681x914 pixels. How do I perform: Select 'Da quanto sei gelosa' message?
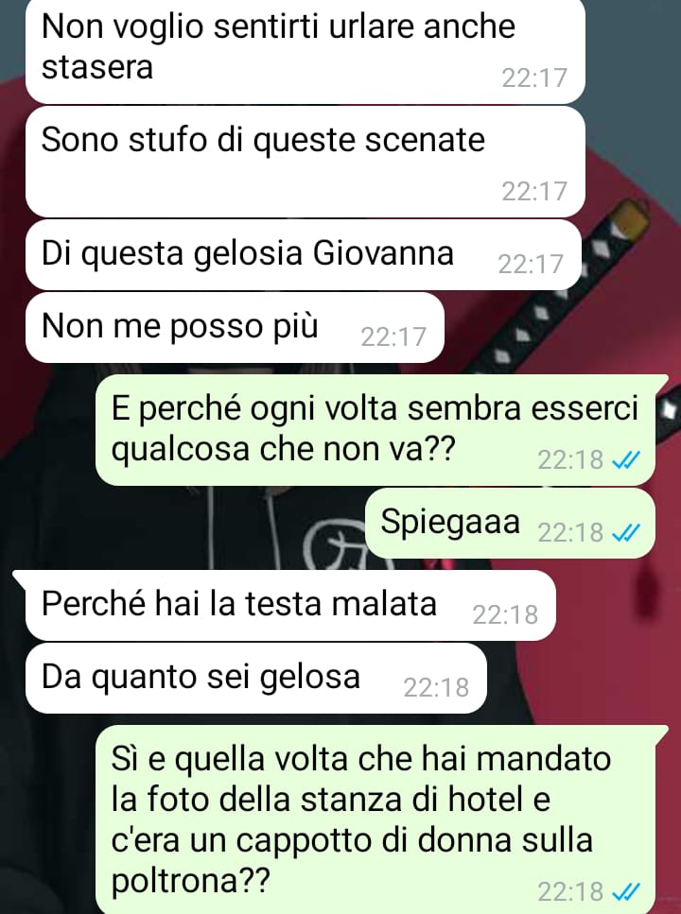click(256, 678)
